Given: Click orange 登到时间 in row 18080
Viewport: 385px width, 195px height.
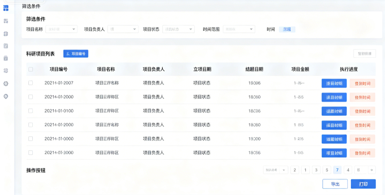Looking at the screenshot, I should (362, 125).
